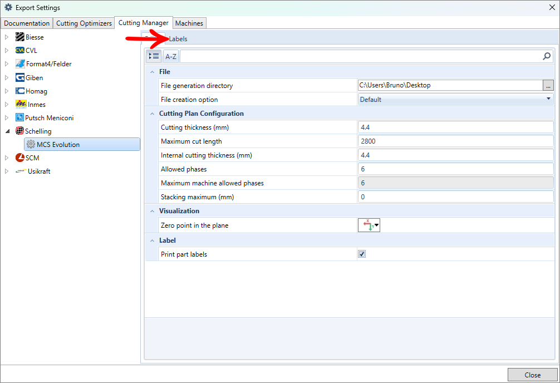The height and width of the screenshot is (383, 560).
Task: Open the Documentation tab
Action: pyautogui.click(x=27, y=23)
